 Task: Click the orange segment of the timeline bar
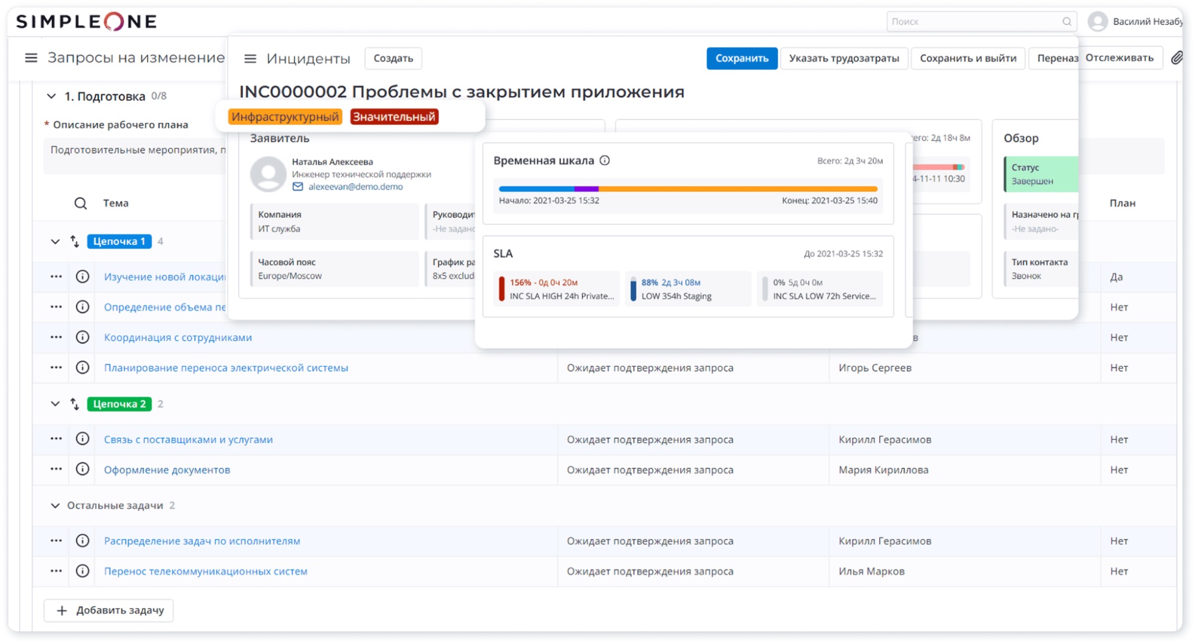(x=735, y=189)
